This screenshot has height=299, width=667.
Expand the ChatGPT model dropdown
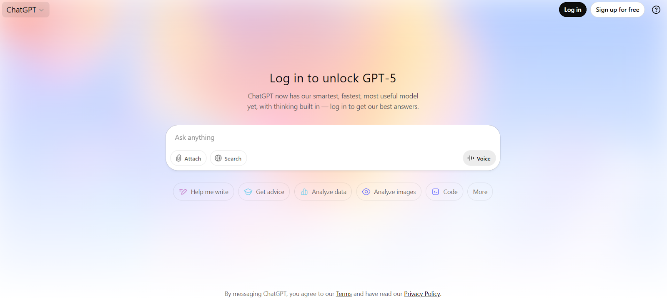[25, 10]
